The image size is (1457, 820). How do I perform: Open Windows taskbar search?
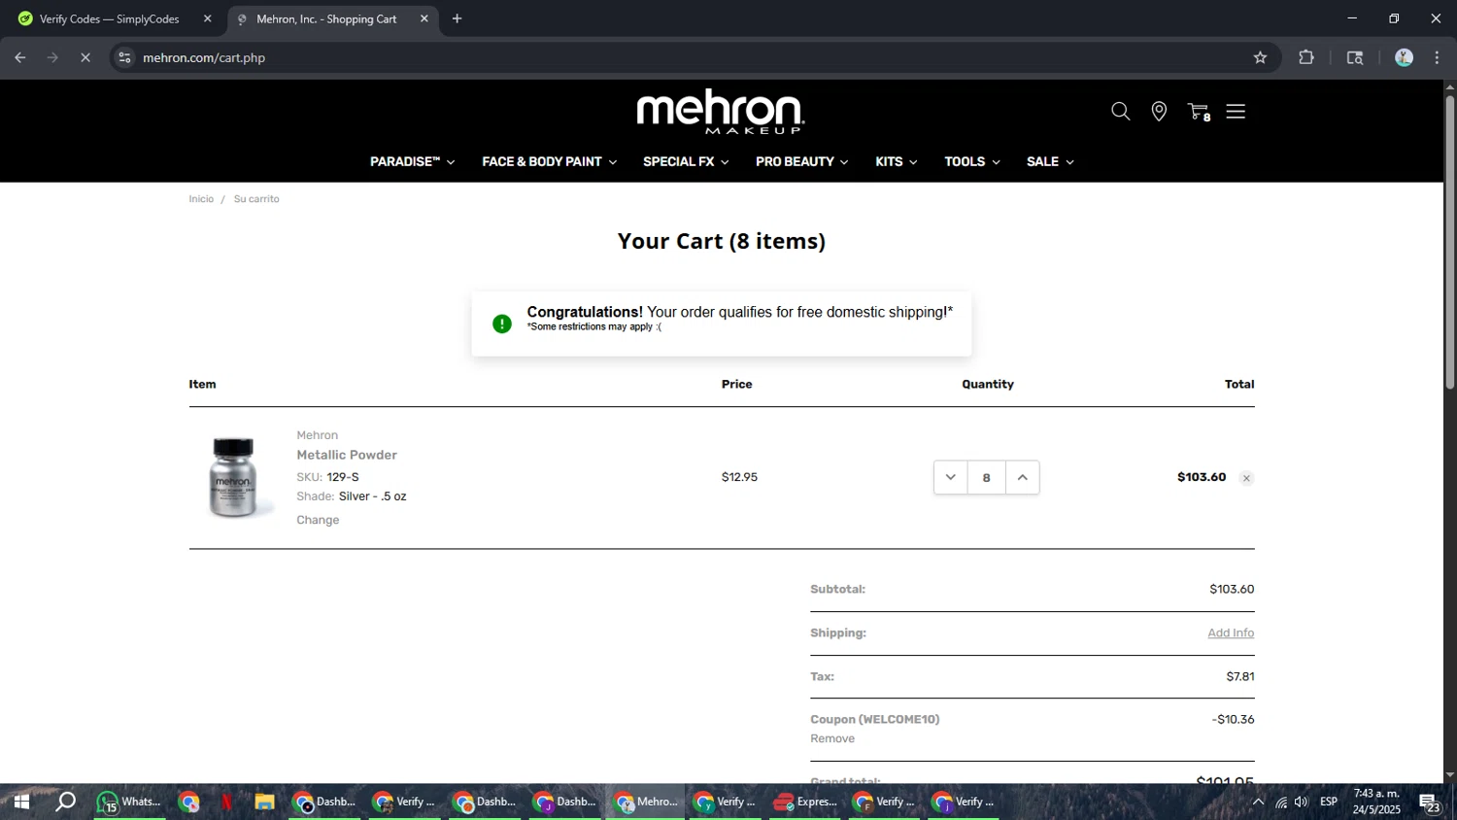coord(65,802)
